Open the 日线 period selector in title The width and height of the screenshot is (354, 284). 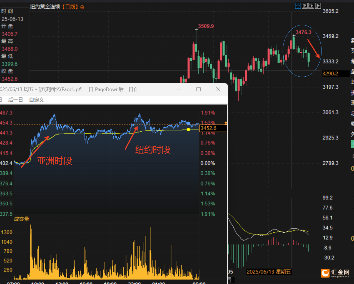[x=70, y=7]
